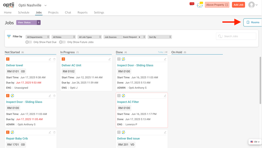Image resolution: width=262 pixels, height=148 pixels.
Task: Click the Above Property button
Action: pos(217,5)
